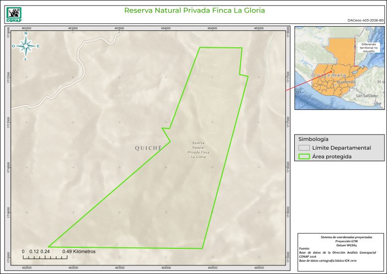Click the Límite Departamental legend text
The image size is (387, 274).
click(341, 148)
